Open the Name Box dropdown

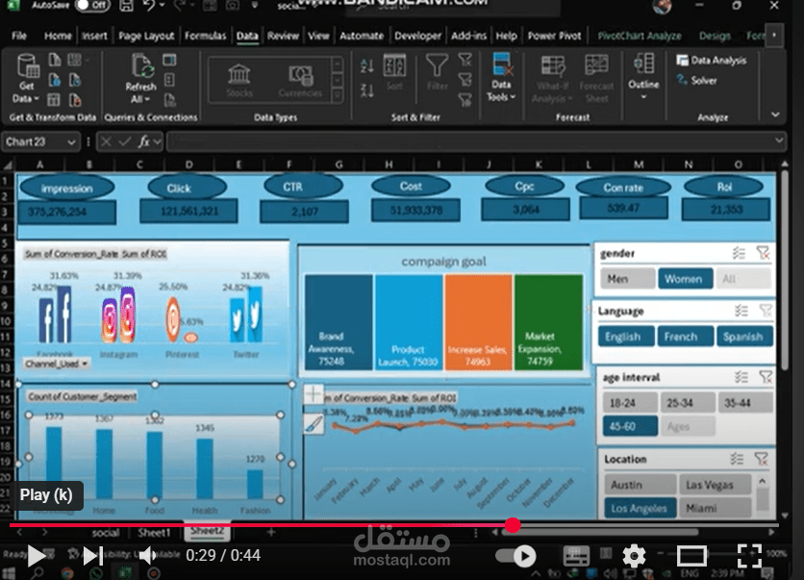pos(71,142)
